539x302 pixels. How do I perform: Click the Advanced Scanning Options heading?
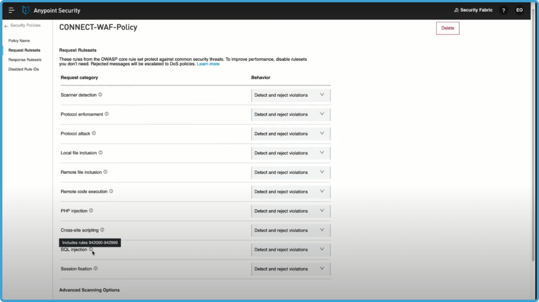(x=89, y=290)
